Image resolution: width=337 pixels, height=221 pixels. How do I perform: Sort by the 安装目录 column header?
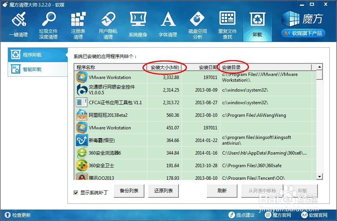(266, 67)
